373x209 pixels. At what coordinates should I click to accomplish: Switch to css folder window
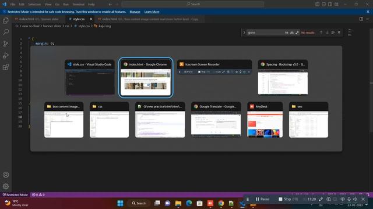click(x=109, y=120)
